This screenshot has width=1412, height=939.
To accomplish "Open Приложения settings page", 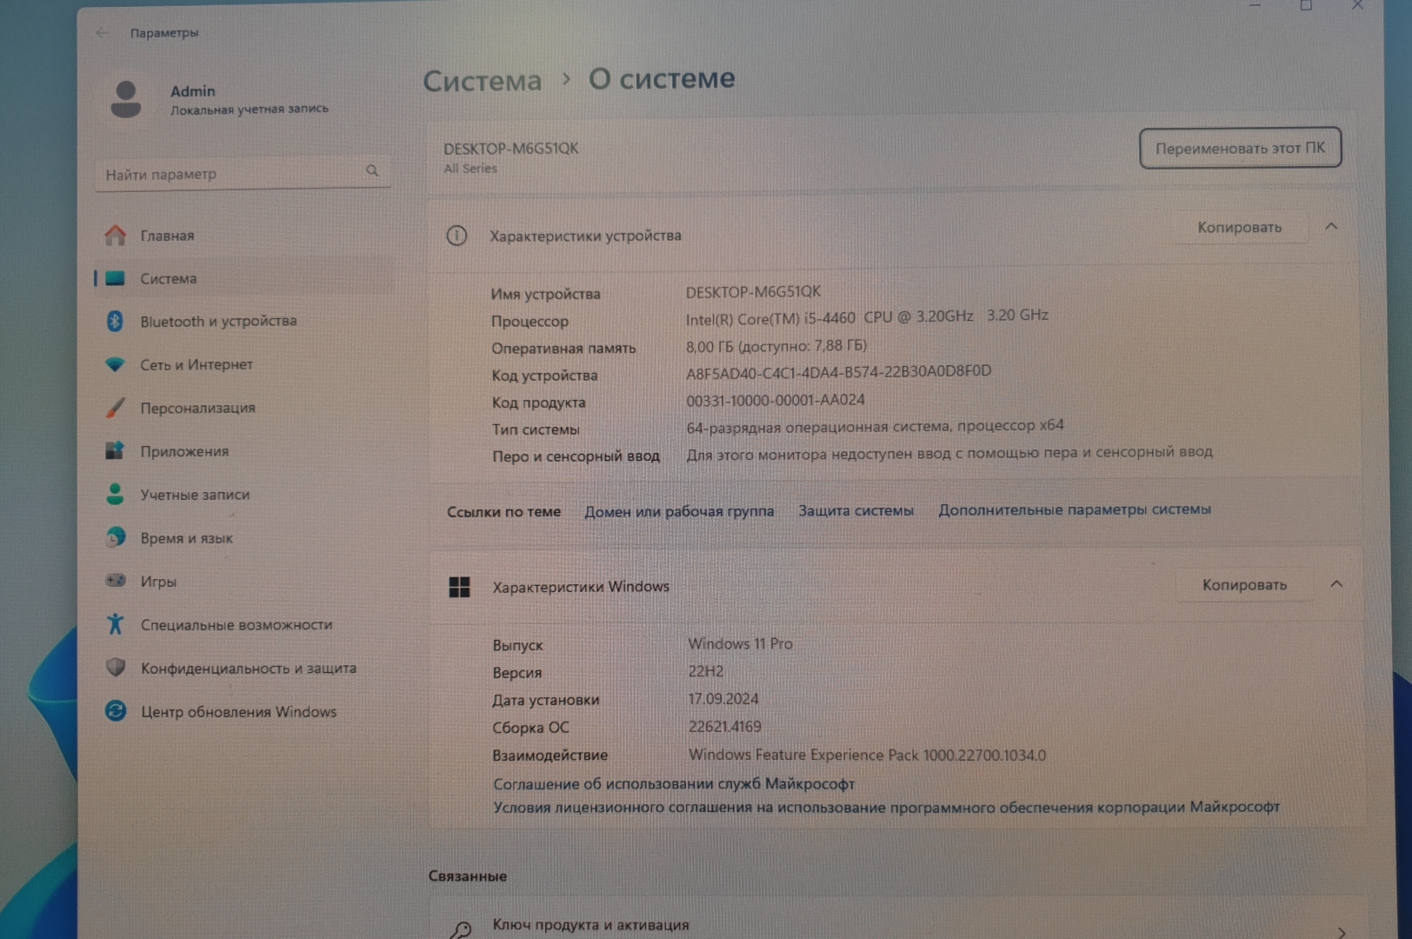I will 184,451.
